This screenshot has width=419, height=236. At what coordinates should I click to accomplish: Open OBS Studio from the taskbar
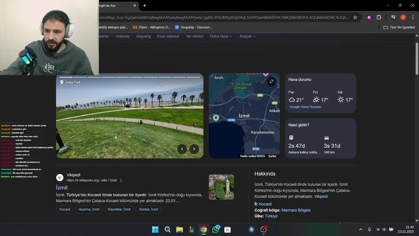click(264, 229)
